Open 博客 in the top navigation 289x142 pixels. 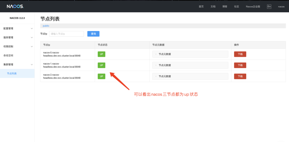(x=225, y=6)
